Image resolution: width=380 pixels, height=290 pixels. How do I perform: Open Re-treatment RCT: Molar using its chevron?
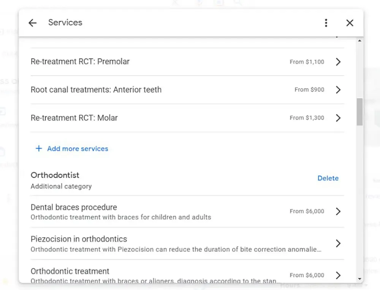pos(338,118)
